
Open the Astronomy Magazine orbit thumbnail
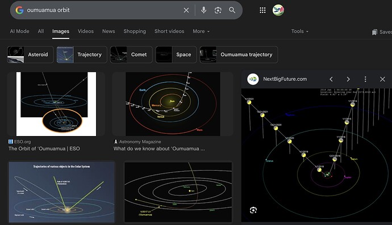coord(173,104)
